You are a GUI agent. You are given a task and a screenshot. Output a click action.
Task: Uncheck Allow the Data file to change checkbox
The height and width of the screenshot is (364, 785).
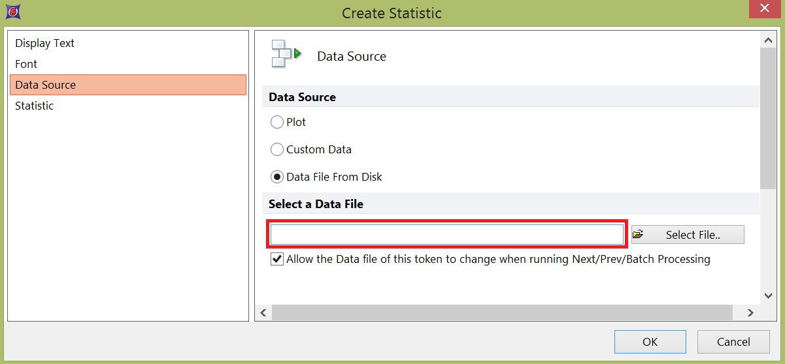pos(277,259)
